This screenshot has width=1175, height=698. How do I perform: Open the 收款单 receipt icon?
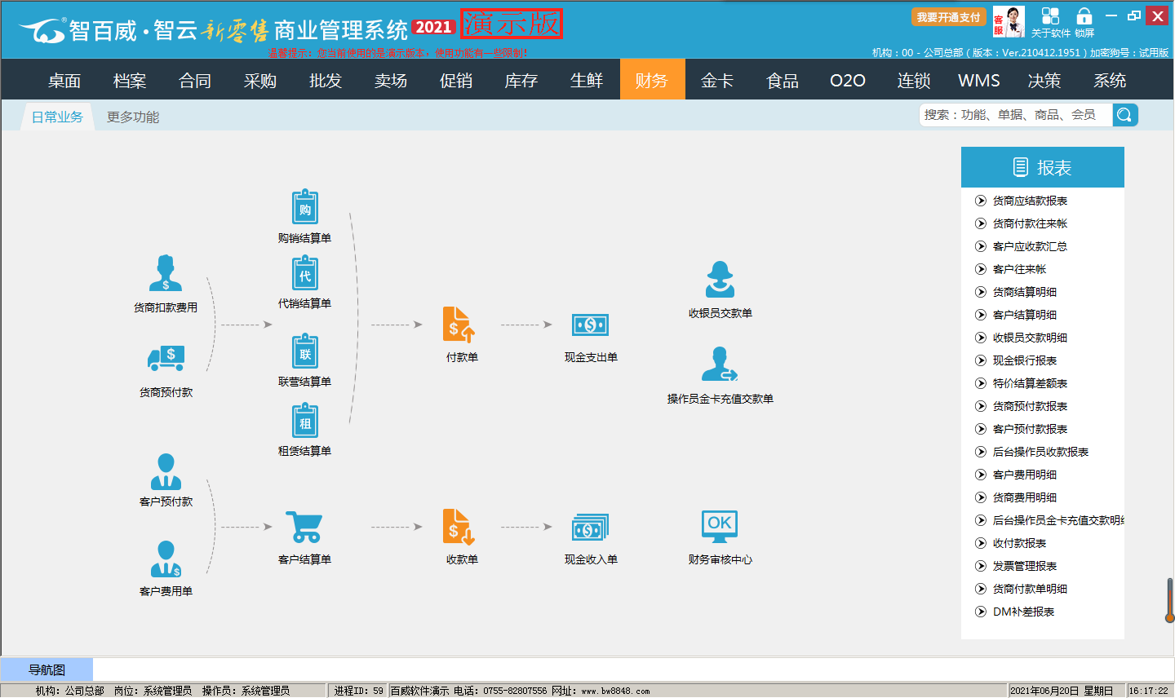(x=459, y=527)
